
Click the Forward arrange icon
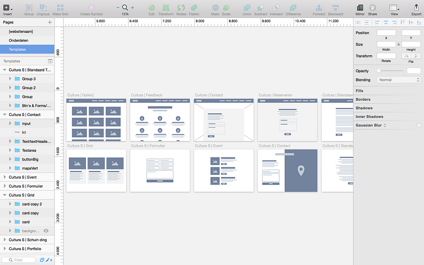click(x=319, y=7)
